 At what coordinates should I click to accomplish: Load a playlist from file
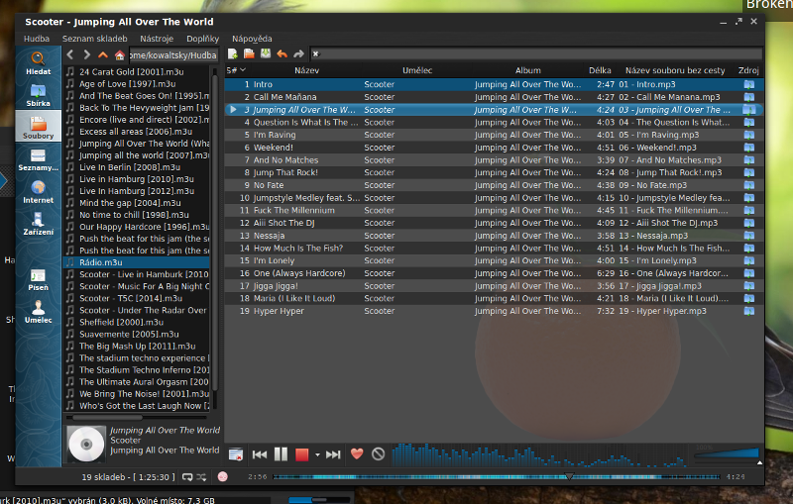[x=249, y=53]
